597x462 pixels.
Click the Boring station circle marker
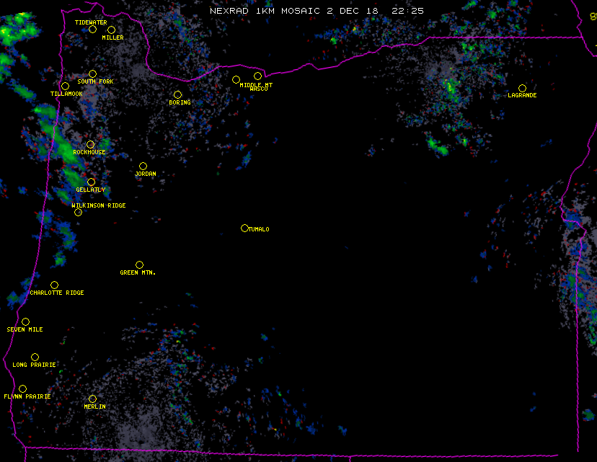coord(177,94)
